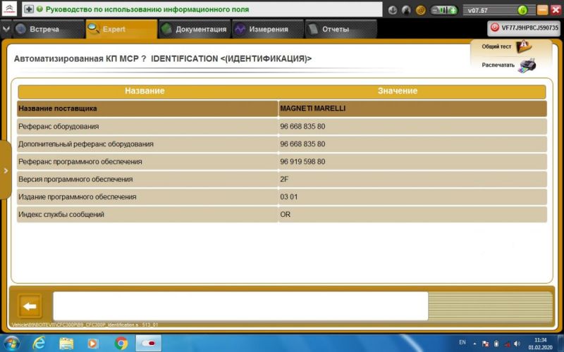Viewport: 564px width, 352px height.
Task: Expand the info field plus icon
Action: (29, 10)
